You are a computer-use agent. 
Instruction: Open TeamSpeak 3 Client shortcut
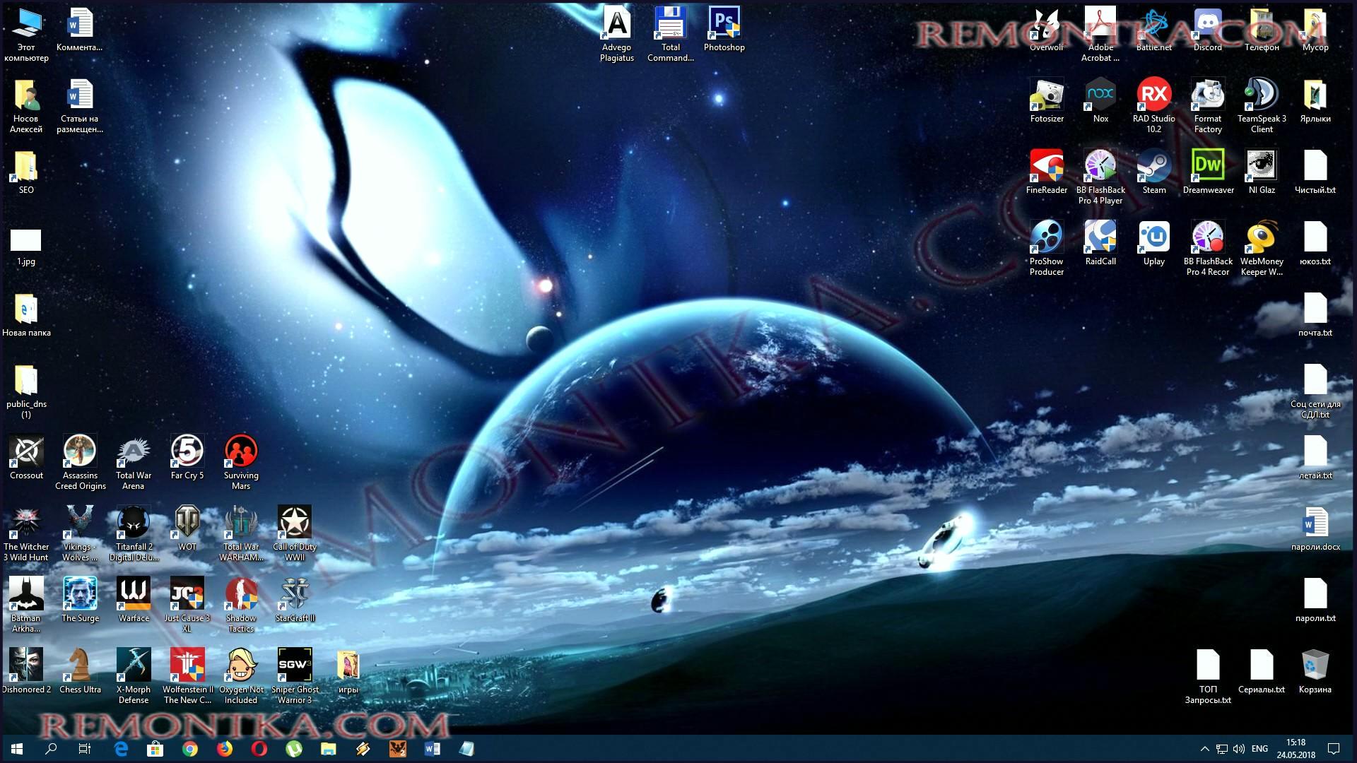pos(1262,105)
